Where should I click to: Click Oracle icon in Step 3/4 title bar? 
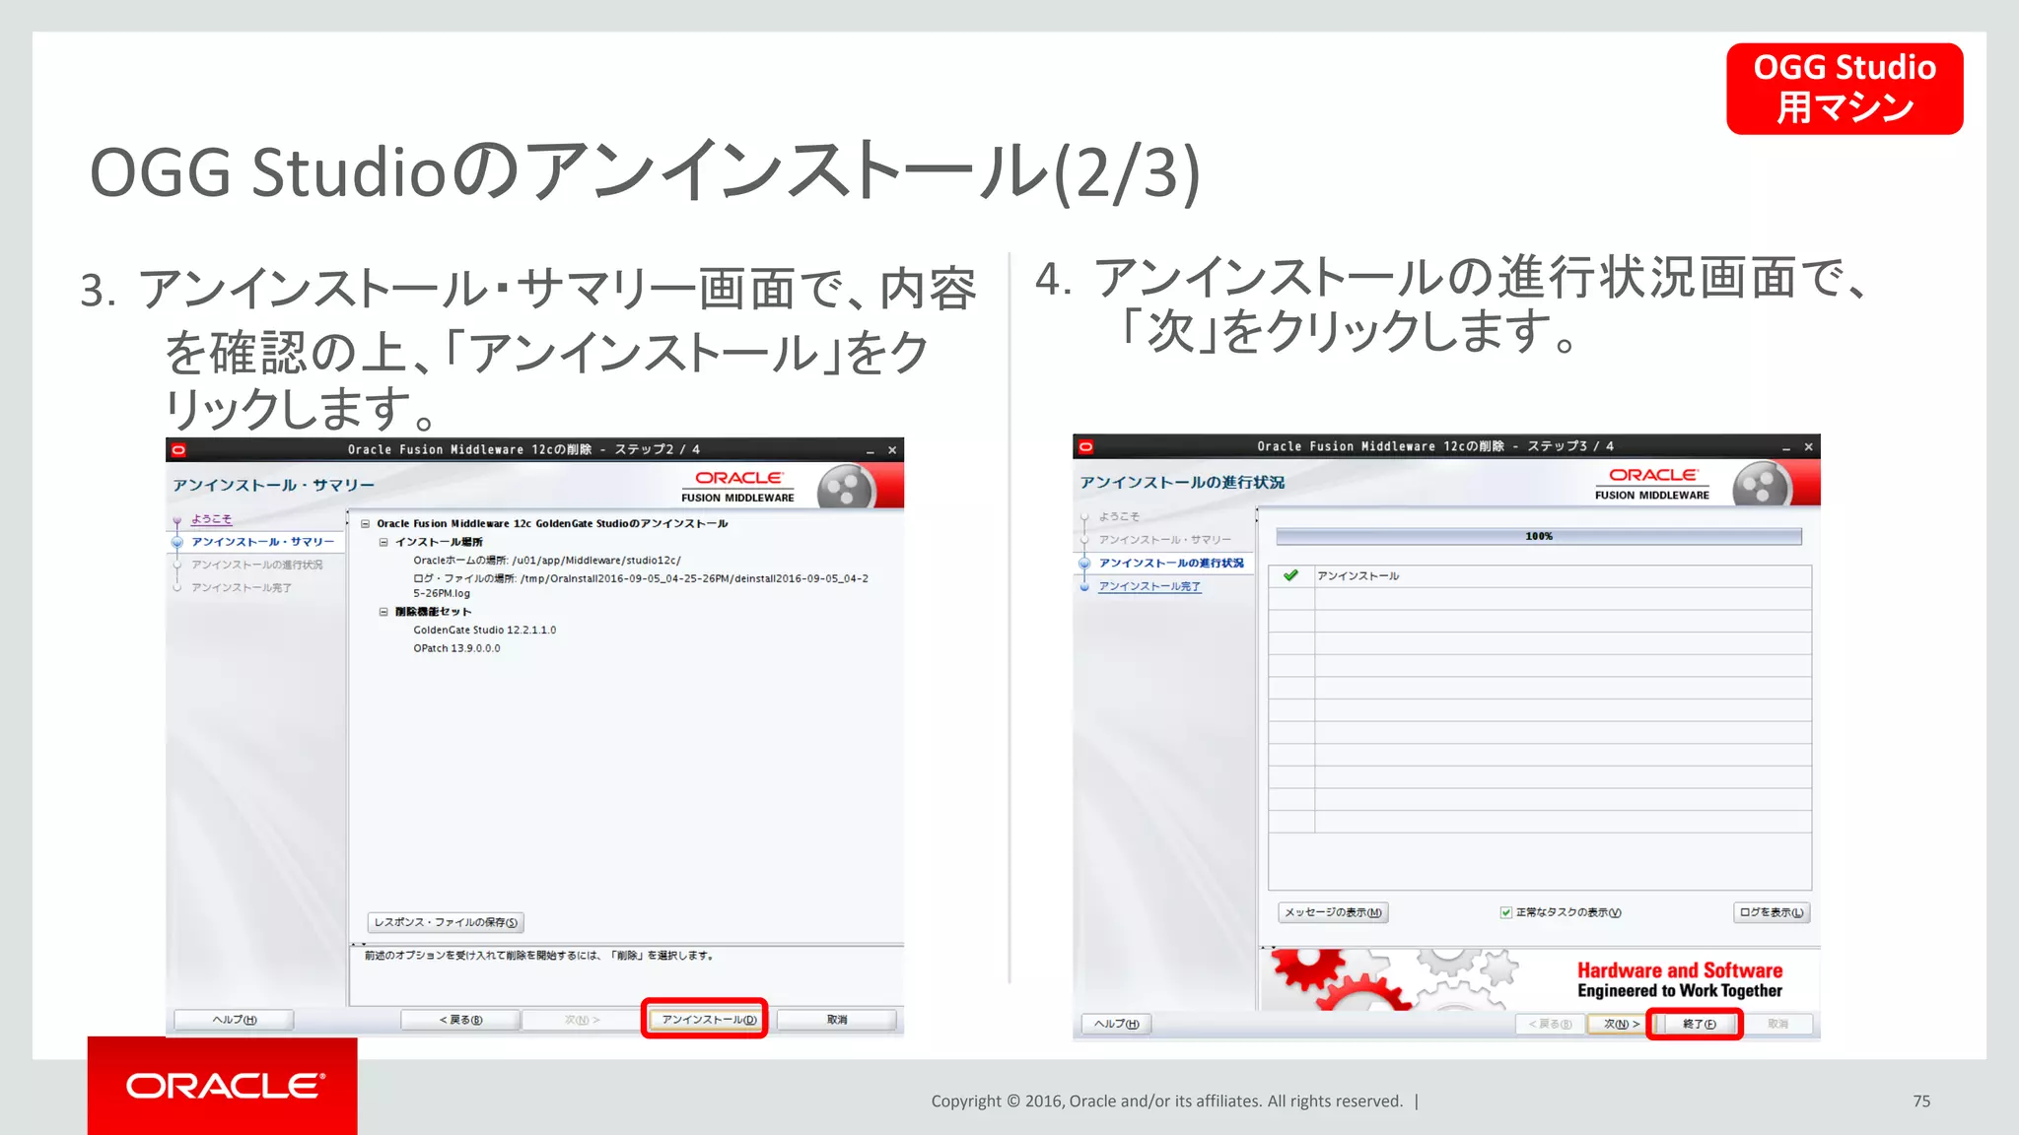1085,447
